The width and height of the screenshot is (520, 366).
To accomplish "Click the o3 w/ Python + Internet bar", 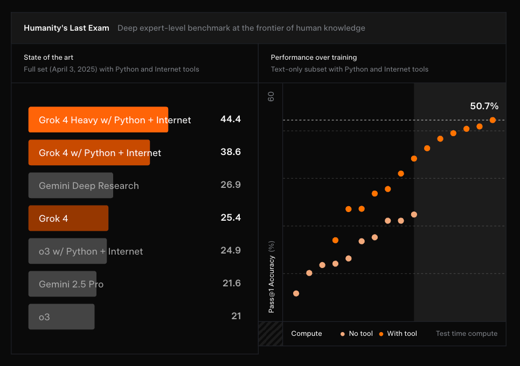I will (x=68, y=251).
